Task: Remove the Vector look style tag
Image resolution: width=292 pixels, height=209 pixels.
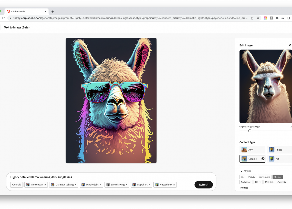Action: point(174,185)
